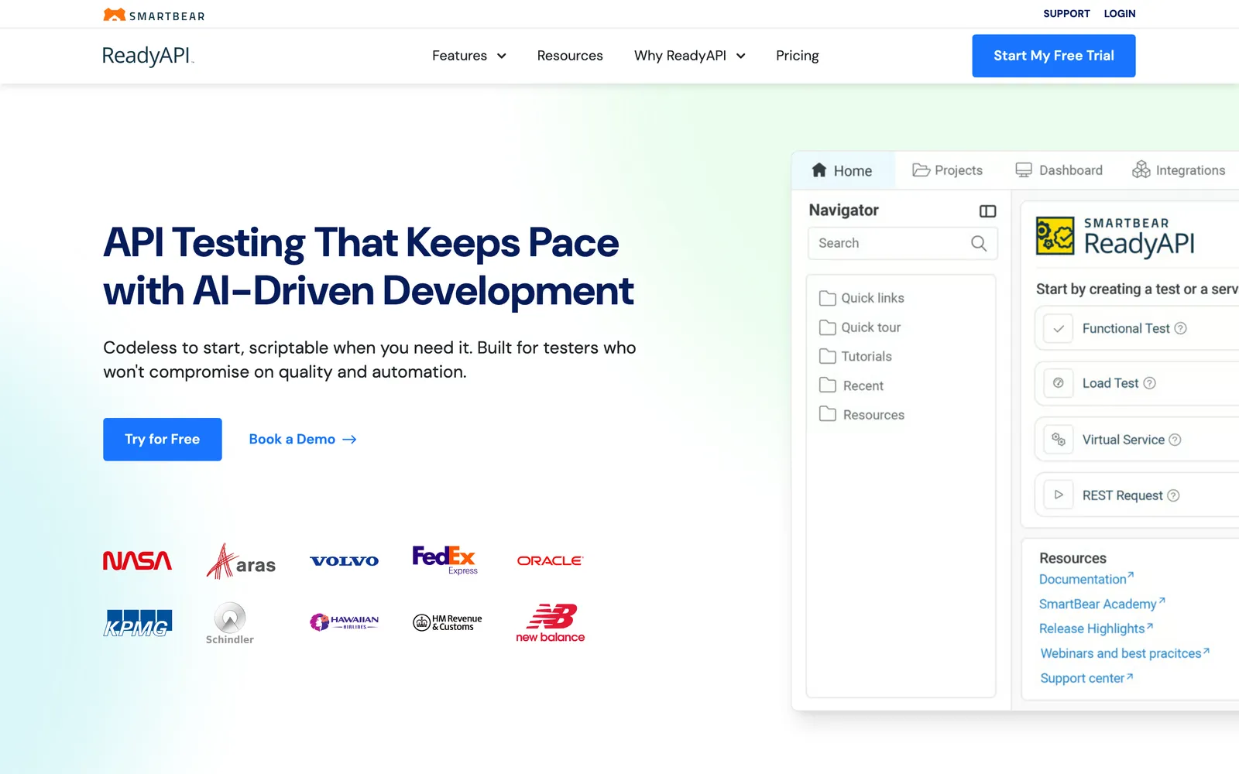Click the Tutorials folder icon
The height and width of the screenshot is (774, 1239).
(x=828, y=356)
